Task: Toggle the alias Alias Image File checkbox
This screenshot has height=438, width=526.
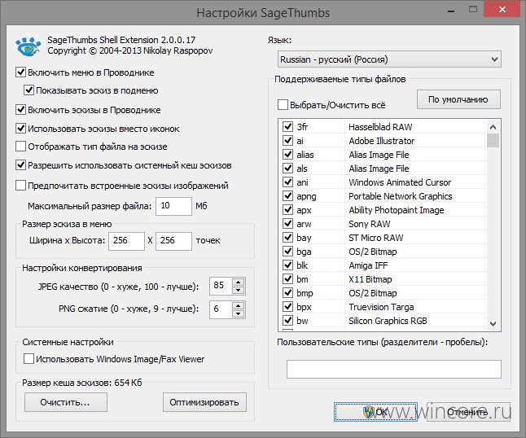Action: pos(287,154)
